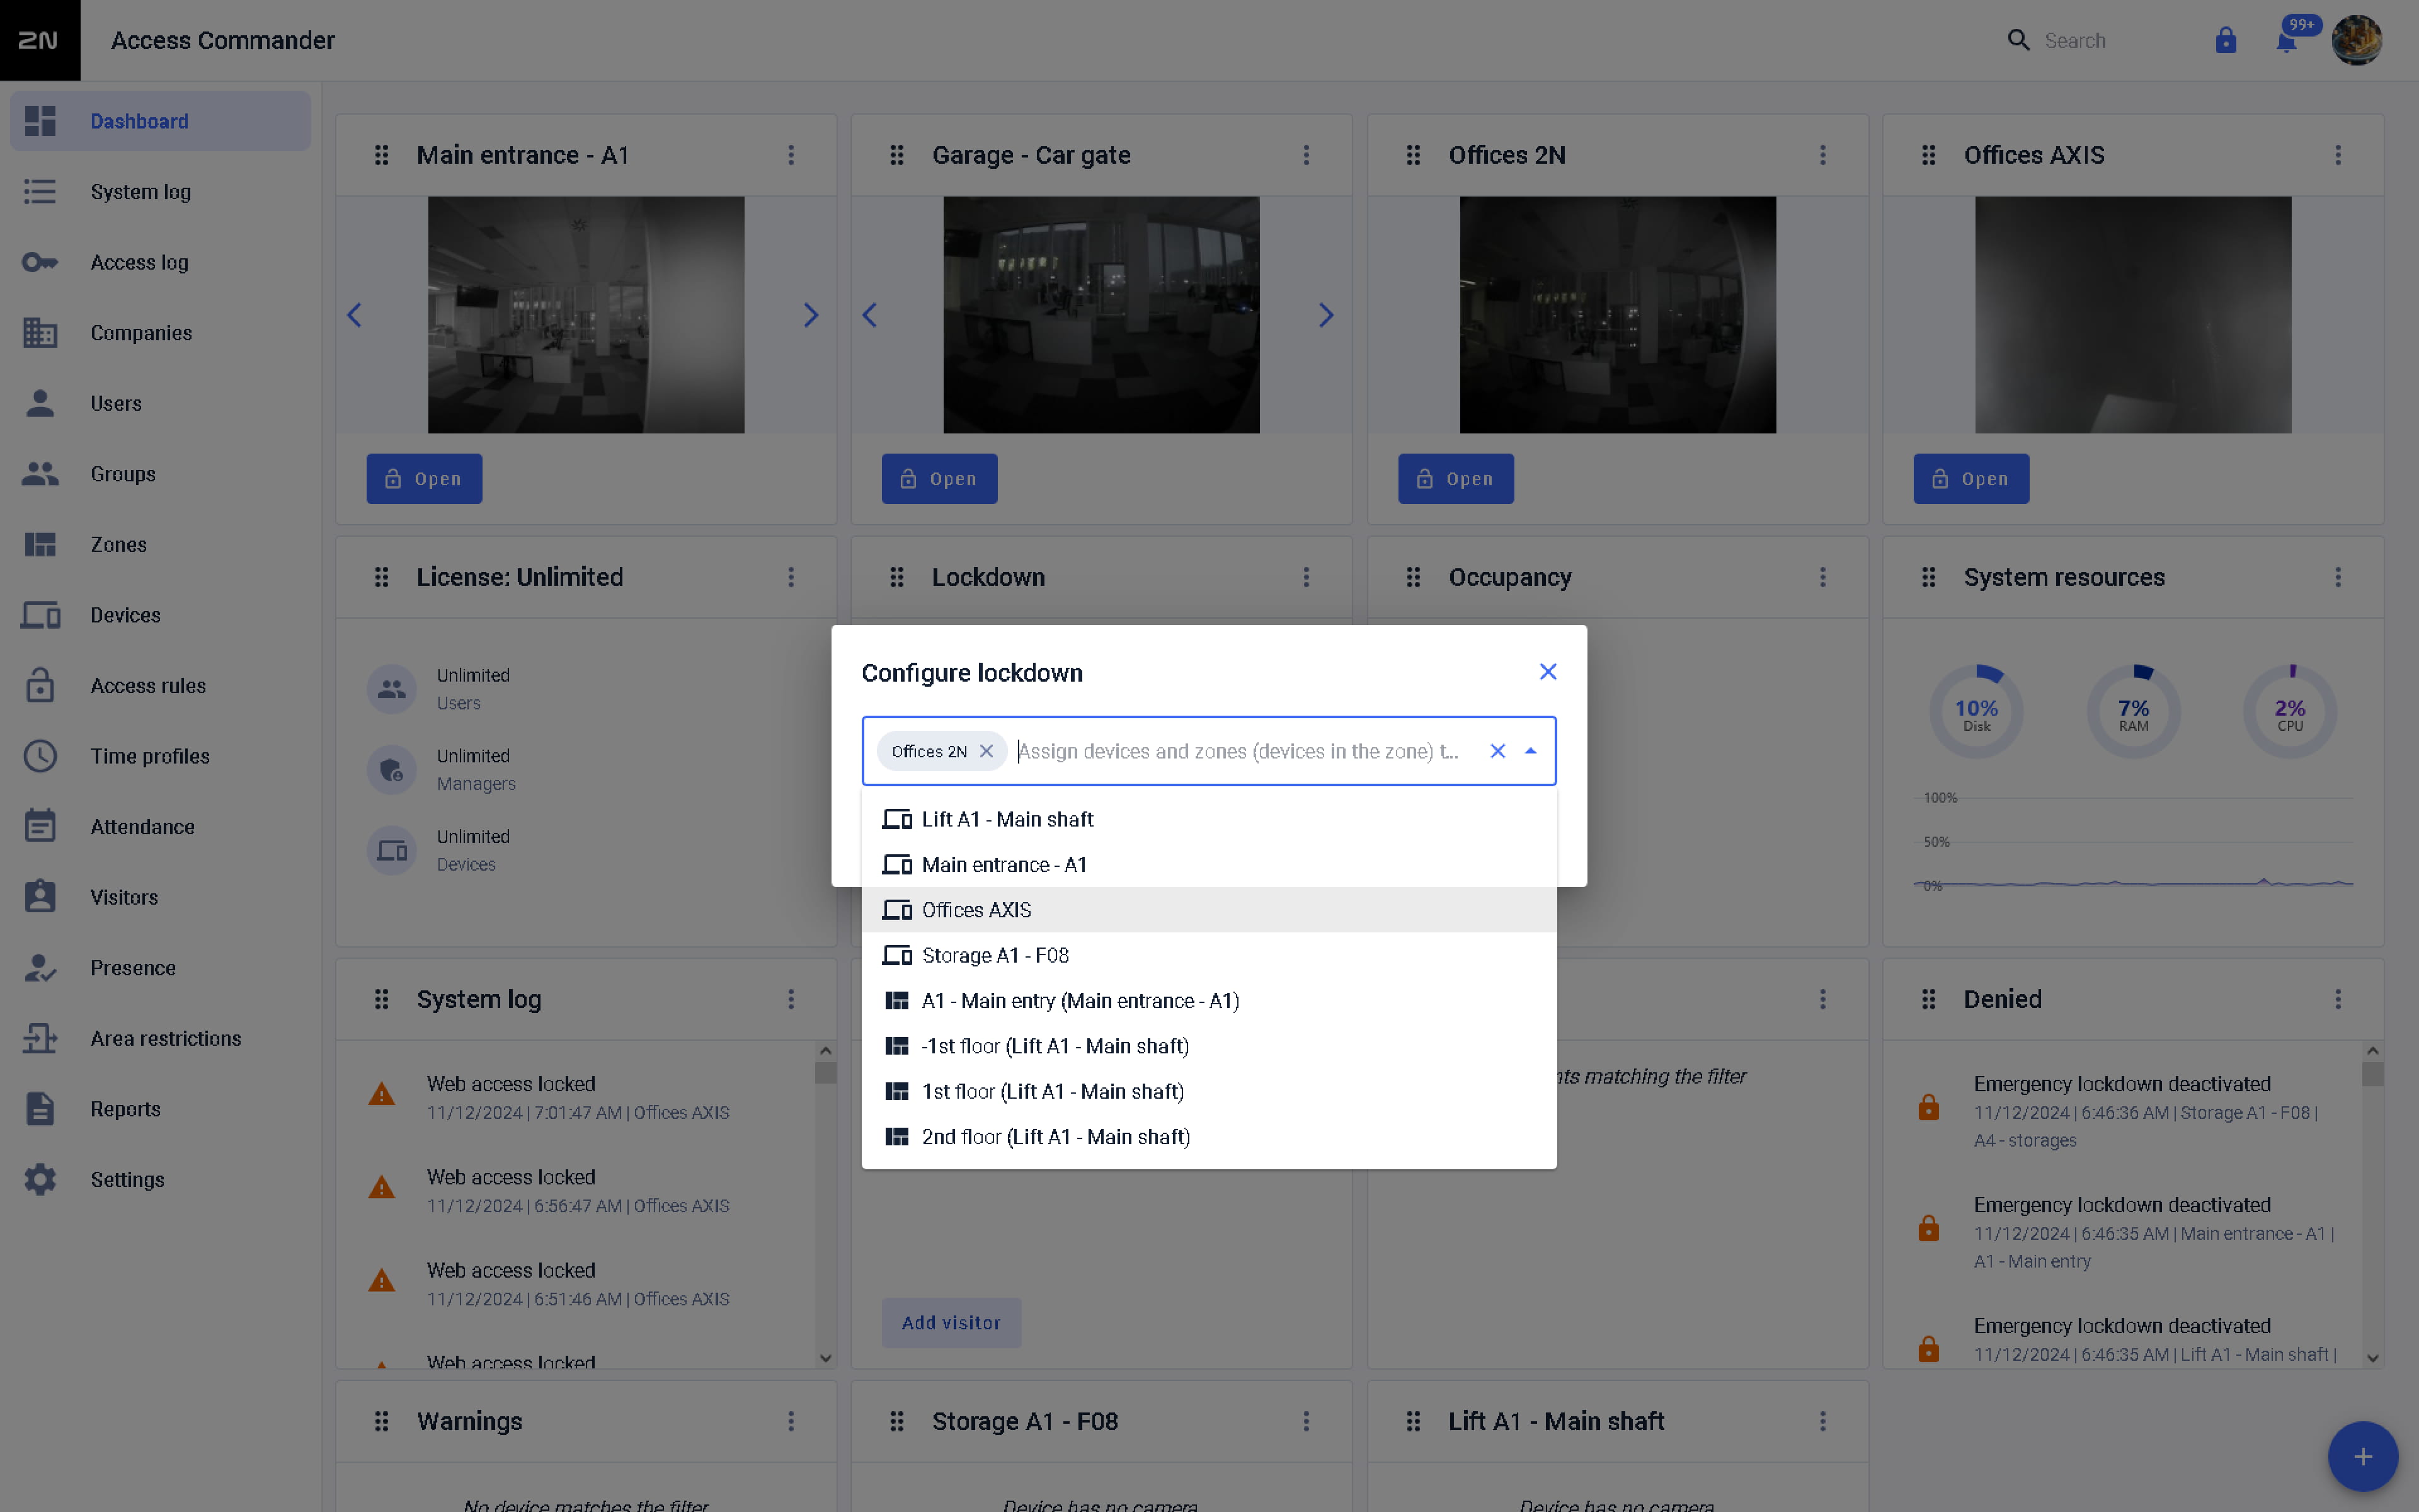2419x1512 pixels.
Task: Open Settings in sidebar
Action: (160, 1179)
